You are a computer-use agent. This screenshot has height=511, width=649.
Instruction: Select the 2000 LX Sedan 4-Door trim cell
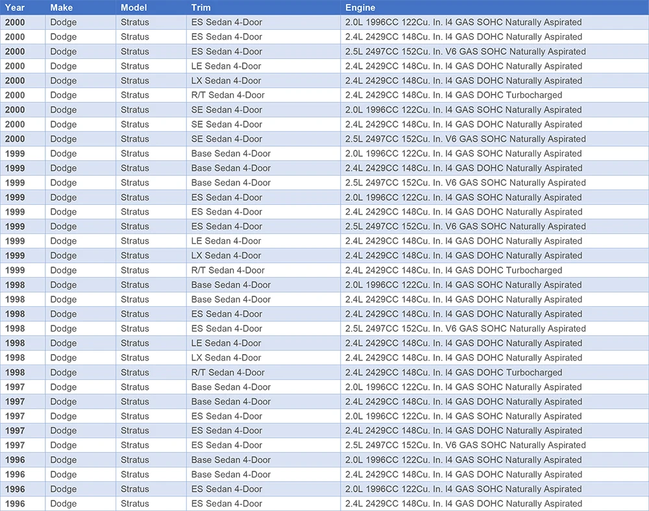(x=263, y=80)
